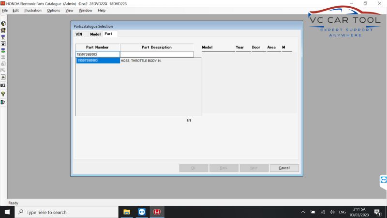Click the DCS icon in the left toolbar
Screen dimensions: 387x218
(x=3, y=85)
